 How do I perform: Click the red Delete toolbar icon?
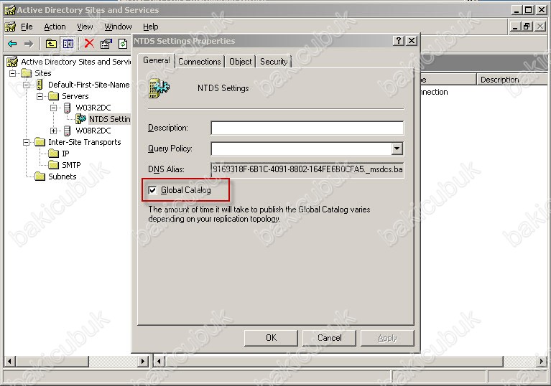point(89,44)
